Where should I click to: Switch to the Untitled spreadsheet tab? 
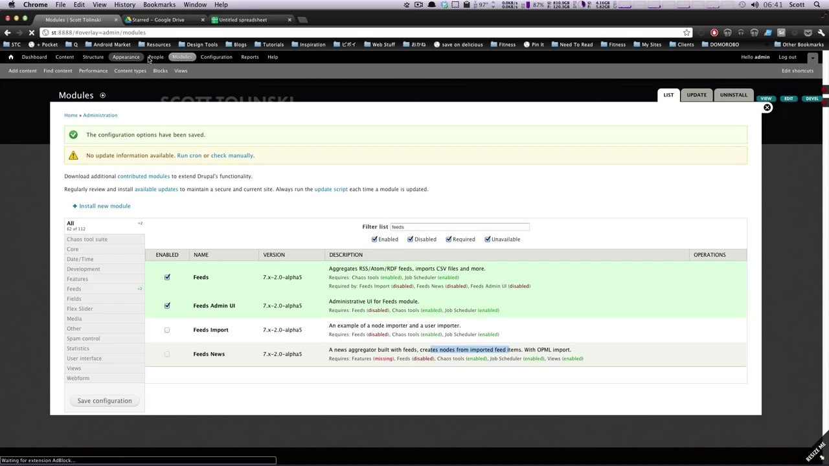(x=251, y=19)
